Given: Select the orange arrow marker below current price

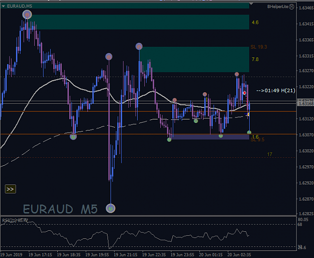Looking at the screenshot, I should [248, 114].
